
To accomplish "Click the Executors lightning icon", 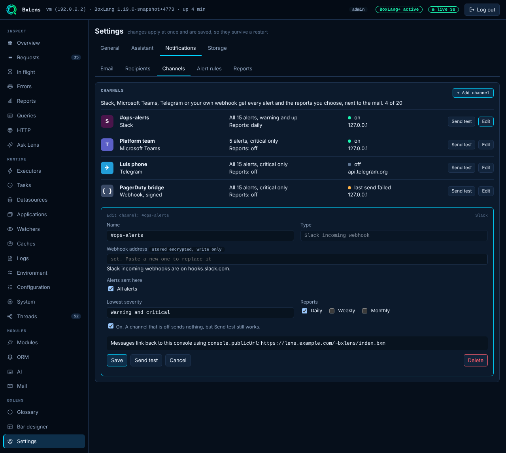I will click(10, 171).
